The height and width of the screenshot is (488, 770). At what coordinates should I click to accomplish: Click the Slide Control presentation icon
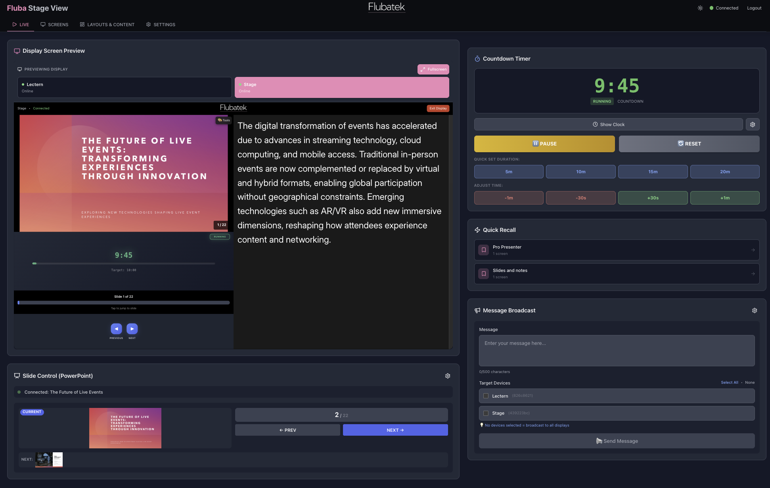click(17, 376)
